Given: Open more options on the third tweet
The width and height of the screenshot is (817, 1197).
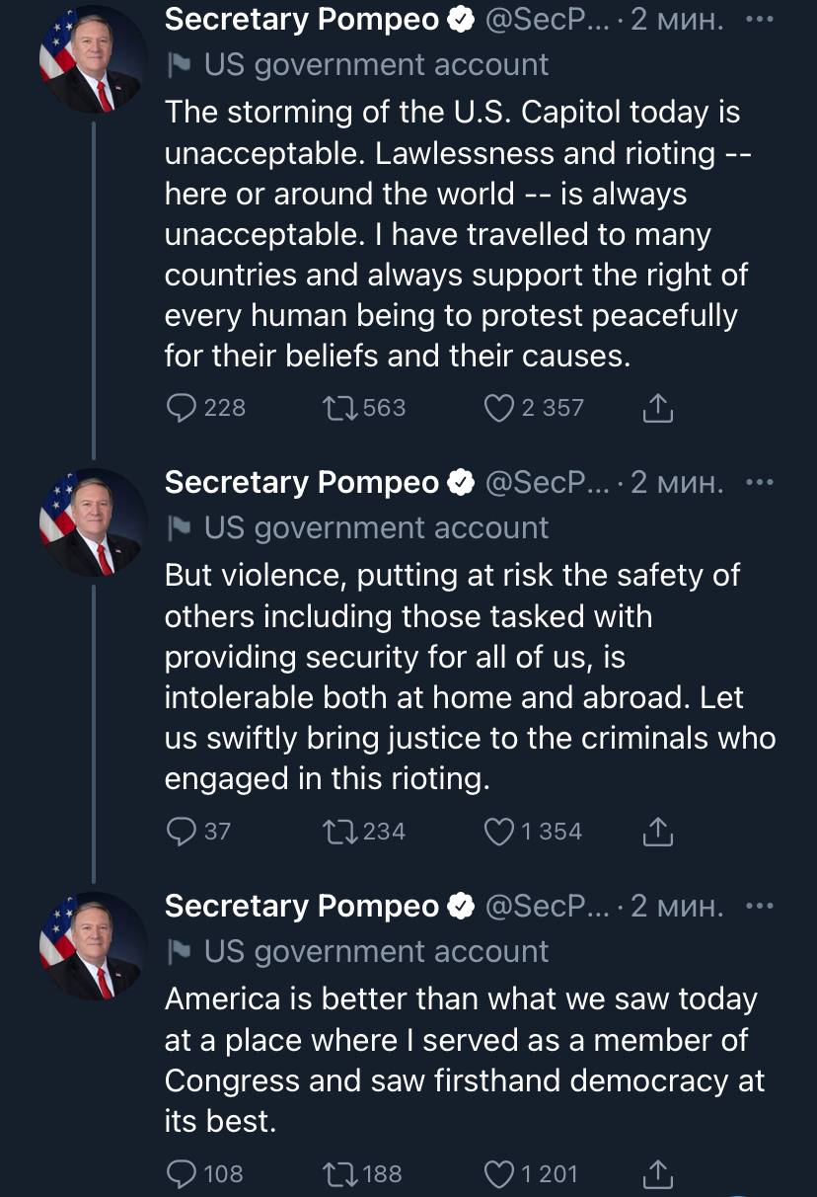Looking at the screenshot, I should [759, 906].
